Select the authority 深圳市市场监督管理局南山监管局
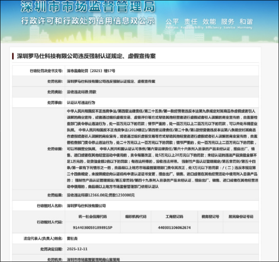Image resolution: width=279 pixels, height=262 pixels. click(x=93, y=260)
